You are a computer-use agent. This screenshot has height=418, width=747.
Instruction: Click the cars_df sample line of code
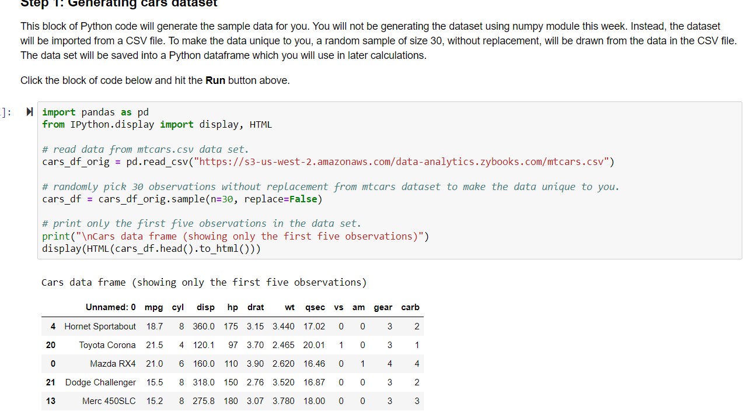click(x=181, y=198)
